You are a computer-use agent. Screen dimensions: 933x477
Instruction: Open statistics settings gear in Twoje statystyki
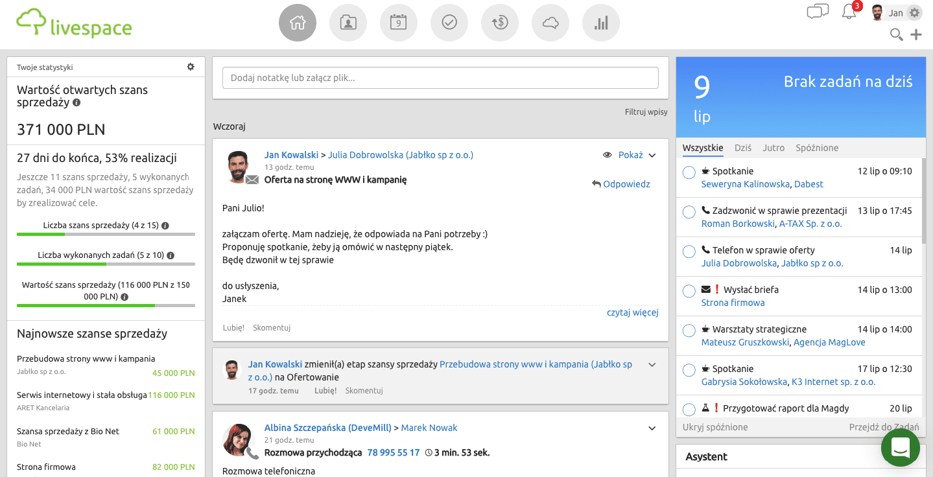191,67
